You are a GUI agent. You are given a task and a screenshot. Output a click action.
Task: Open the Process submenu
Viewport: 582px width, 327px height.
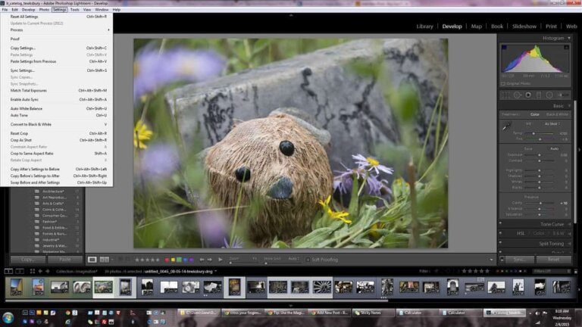pos(57,30)
